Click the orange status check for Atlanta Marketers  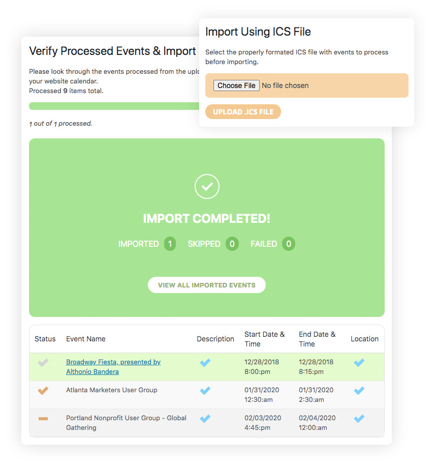coord(43,391)
